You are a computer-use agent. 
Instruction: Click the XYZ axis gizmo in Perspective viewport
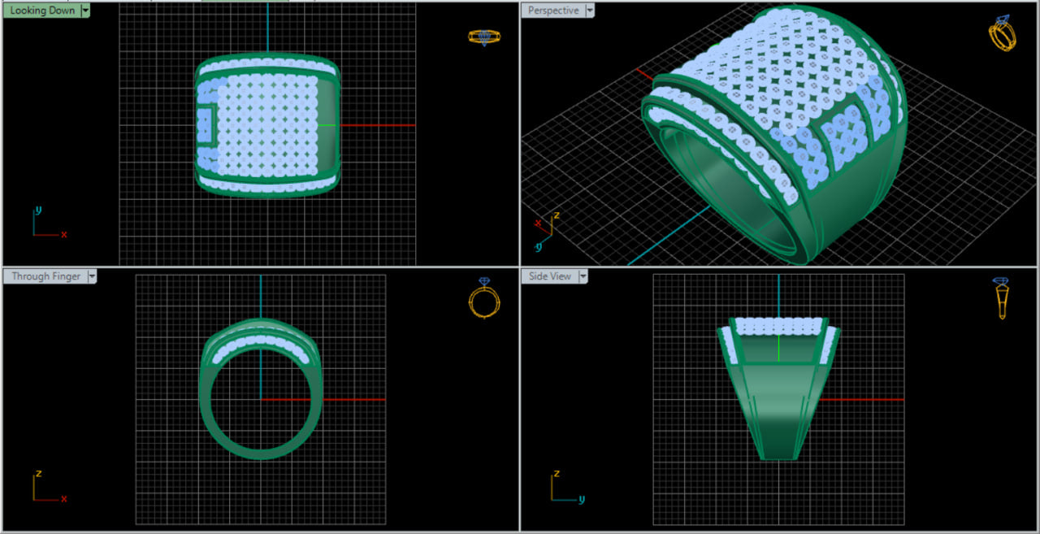coord(544,229)
